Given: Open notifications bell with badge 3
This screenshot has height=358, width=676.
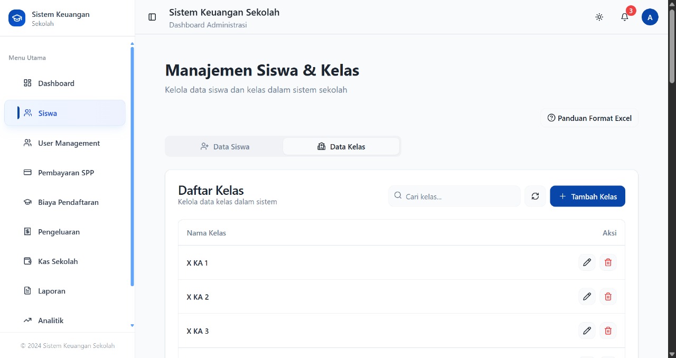Looking at the screenshot, I should coord(625,17).
